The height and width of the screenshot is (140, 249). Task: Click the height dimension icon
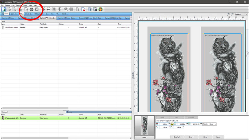(x=175, y=124)
